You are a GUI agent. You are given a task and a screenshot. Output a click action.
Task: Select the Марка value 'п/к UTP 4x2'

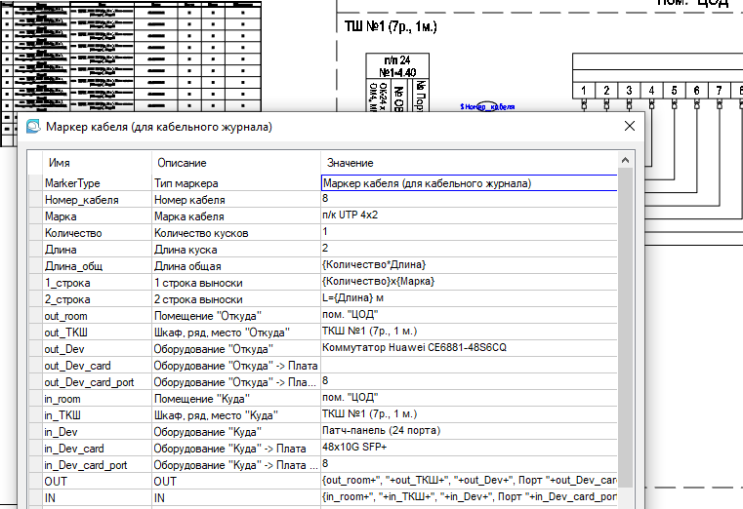[x=469, y=215]
